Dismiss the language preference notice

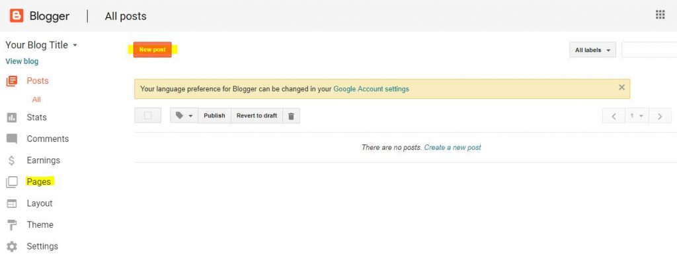pyautogui.click(x=621, y=88)
